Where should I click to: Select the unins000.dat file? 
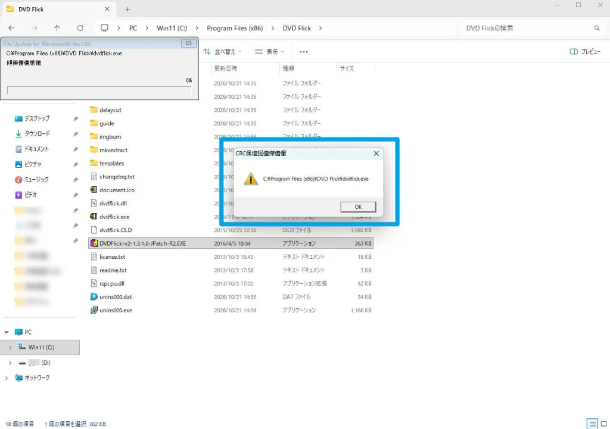tap(116, 297)
